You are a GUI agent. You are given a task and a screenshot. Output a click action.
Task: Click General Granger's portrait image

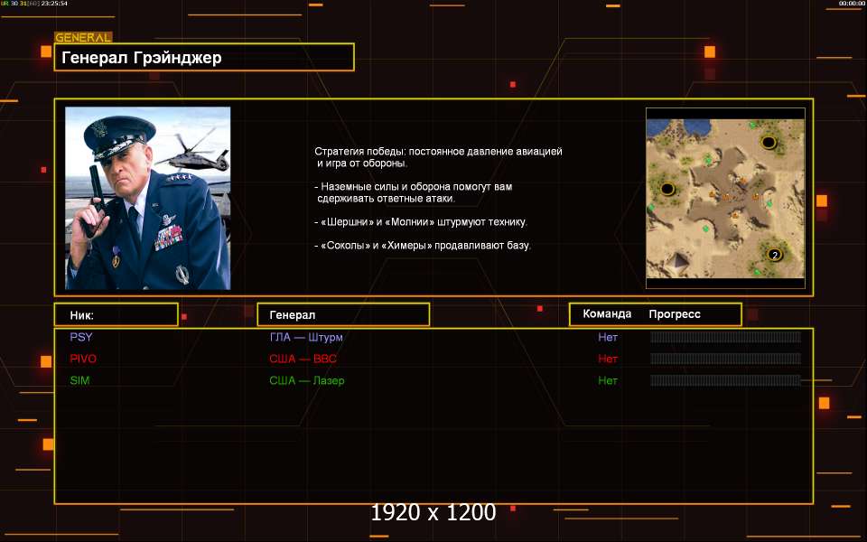click(x=147, y=198)
